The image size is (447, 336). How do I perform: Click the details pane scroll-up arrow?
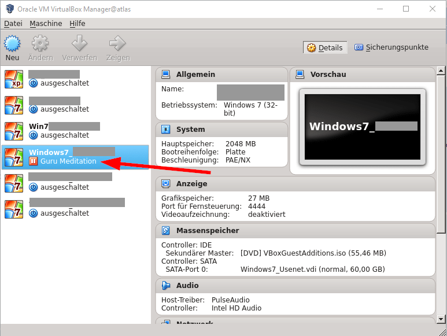click(x=441, y=71)
